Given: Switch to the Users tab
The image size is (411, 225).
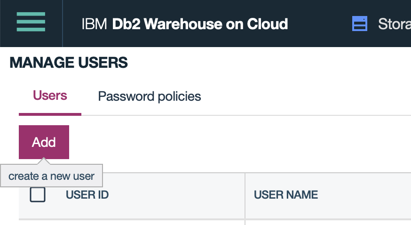Looking at the screenshot, I should point(50,96).
